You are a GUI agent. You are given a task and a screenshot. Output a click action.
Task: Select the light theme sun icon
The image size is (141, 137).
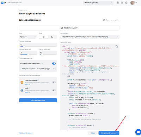(x=43, y=37)
